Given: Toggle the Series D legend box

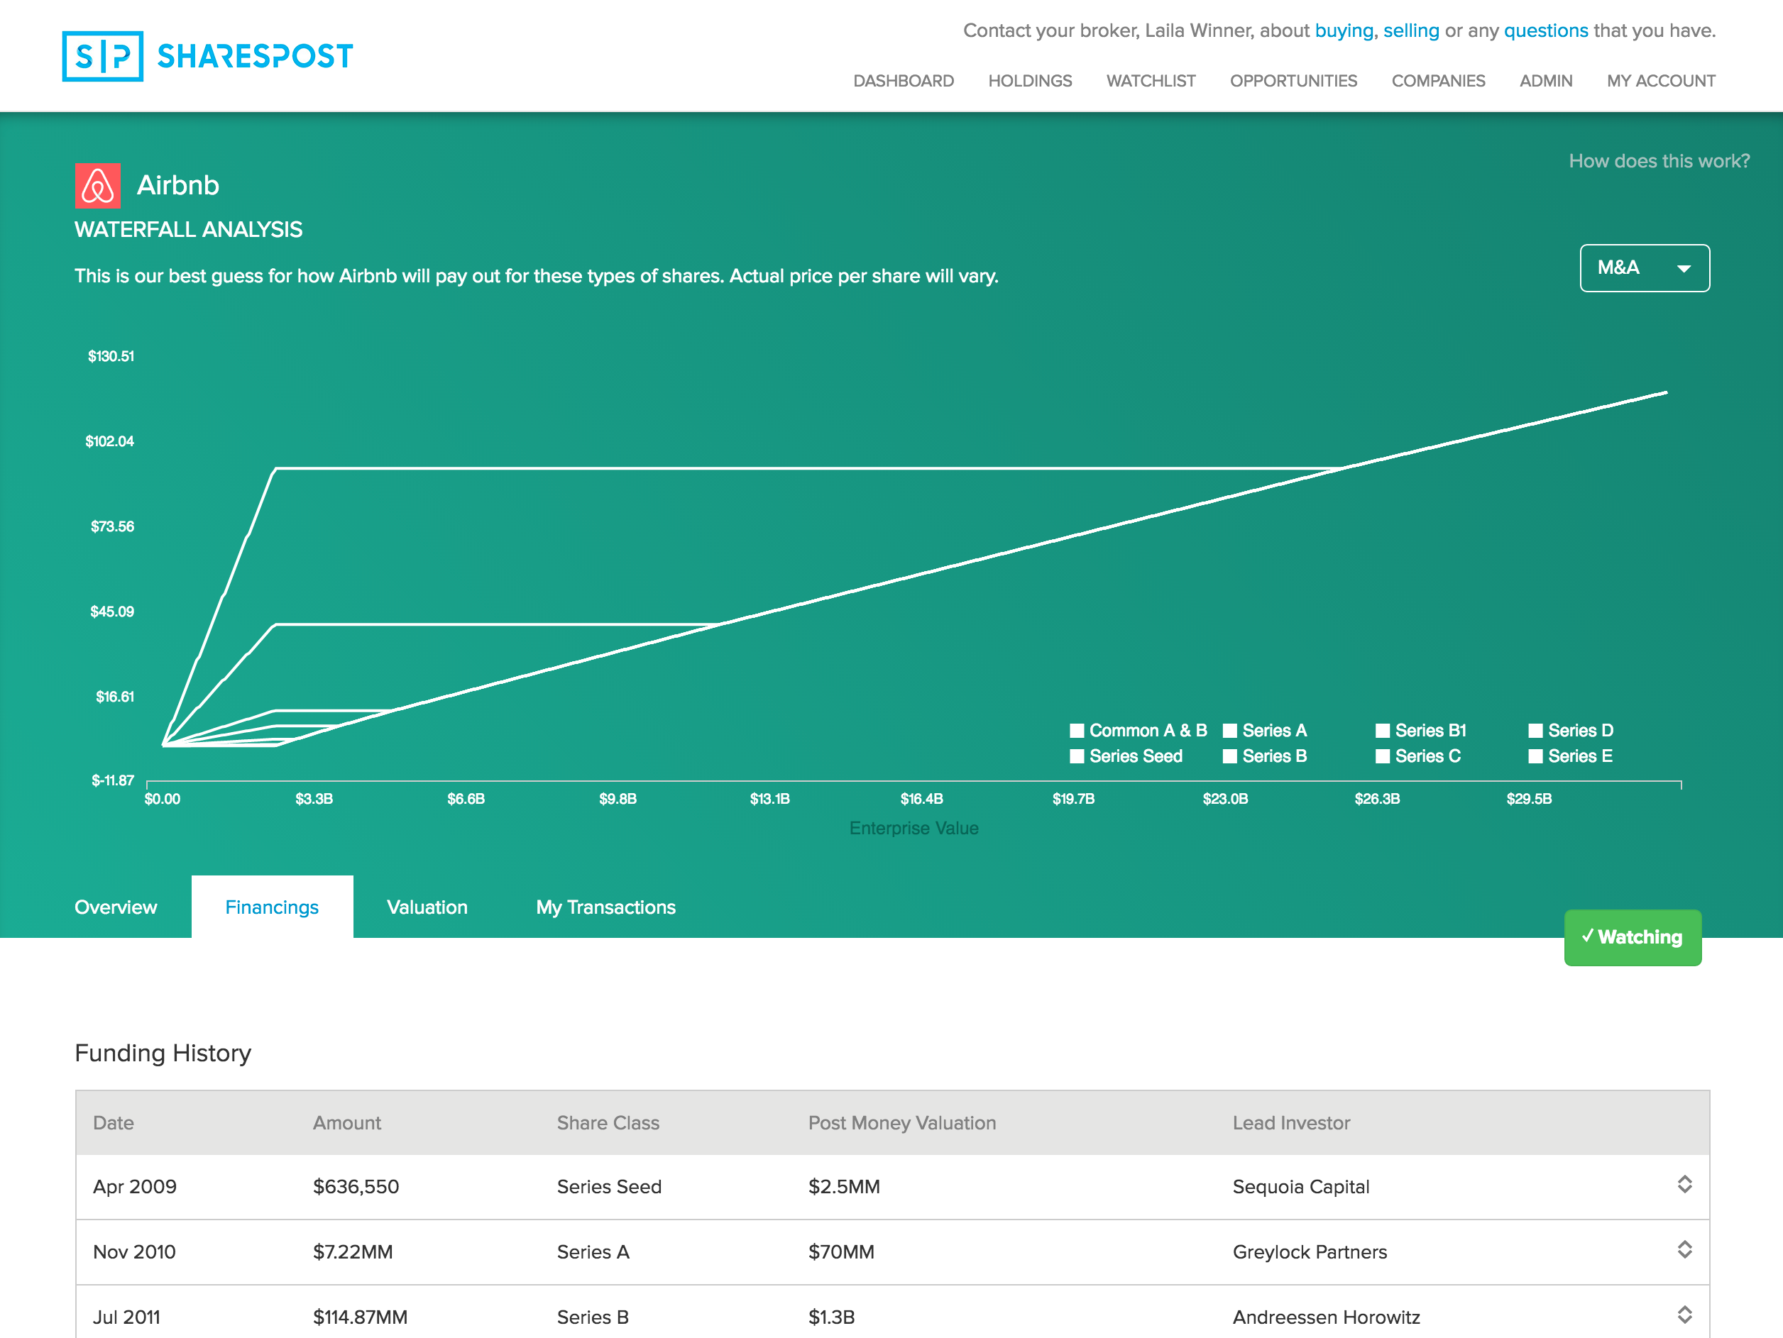Looking at the screenshot, I should tap(1535, 731).
